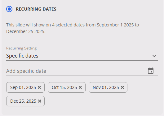164x116 pixels.
Task: Click the underline beneath Specific dates
Action: [x=82, y=61]
